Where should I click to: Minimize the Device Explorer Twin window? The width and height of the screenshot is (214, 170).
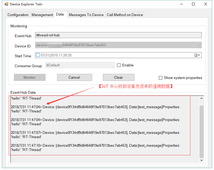[x=181, y=4]
